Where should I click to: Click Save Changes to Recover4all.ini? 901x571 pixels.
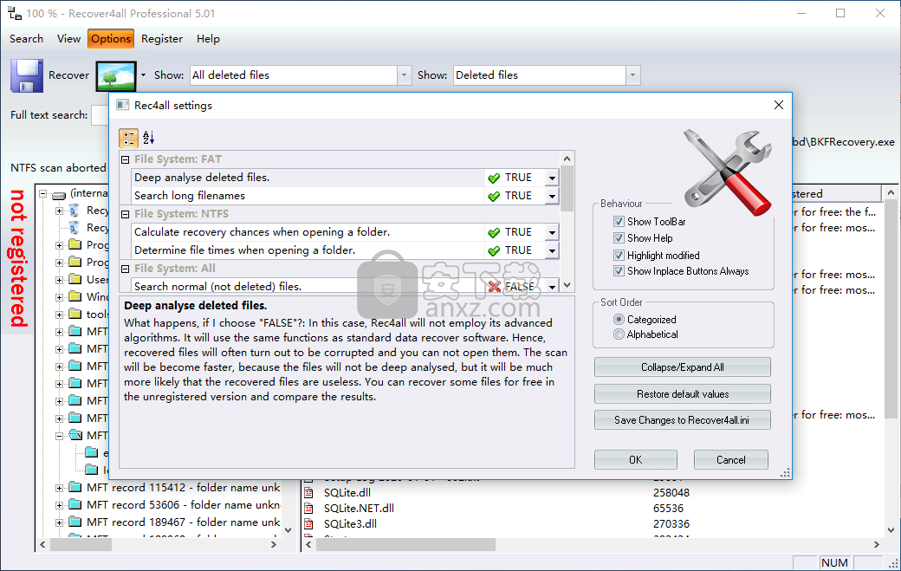point(682,420)
